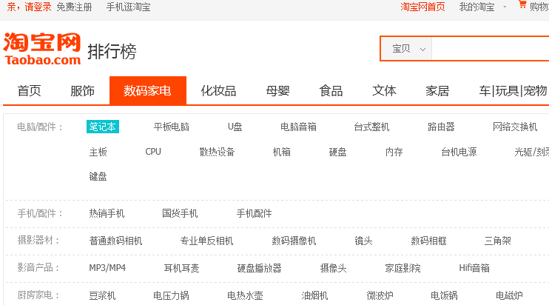Click the 电压力锅 category link
The width and height of the screenshot is (549, 305).
pos(171,295)
